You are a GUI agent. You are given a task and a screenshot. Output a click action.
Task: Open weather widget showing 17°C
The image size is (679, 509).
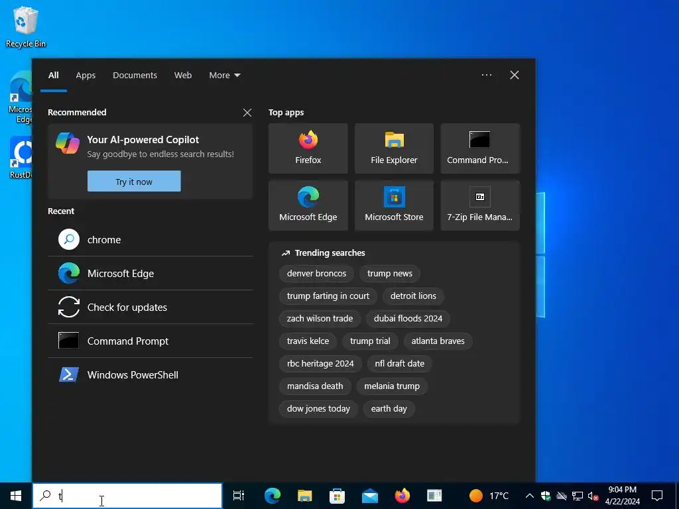489,496
